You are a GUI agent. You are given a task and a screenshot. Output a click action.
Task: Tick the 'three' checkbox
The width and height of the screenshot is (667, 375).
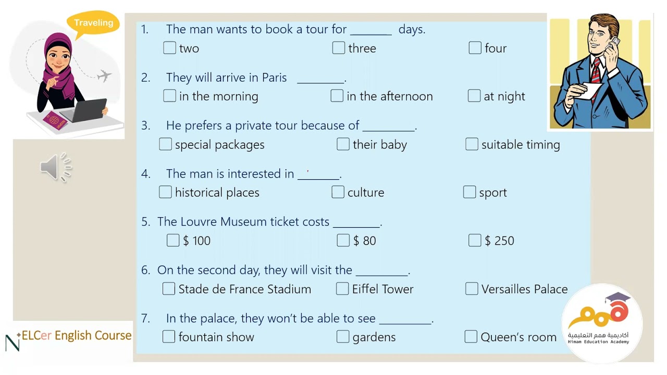[x=339, y=48]
